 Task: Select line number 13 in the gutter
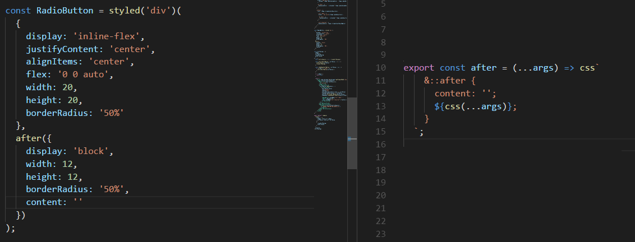click(381, 106)
